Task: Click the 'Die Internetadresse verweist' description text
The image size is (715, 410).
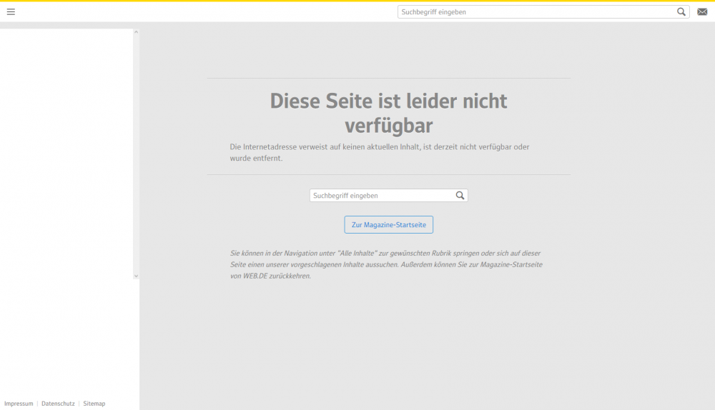Action: tap(379, 152)
